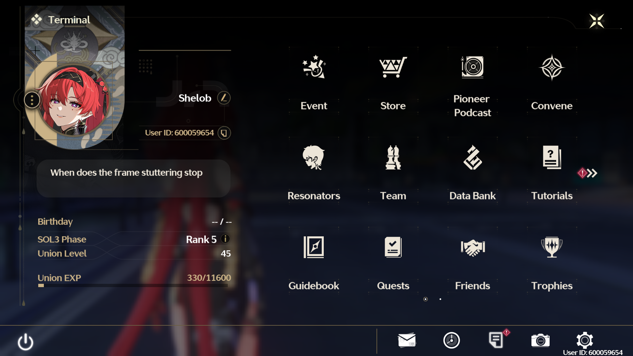Viewport: 633px width, 356px height.
Task: Open the Quests list
Action: pos(393,247)
